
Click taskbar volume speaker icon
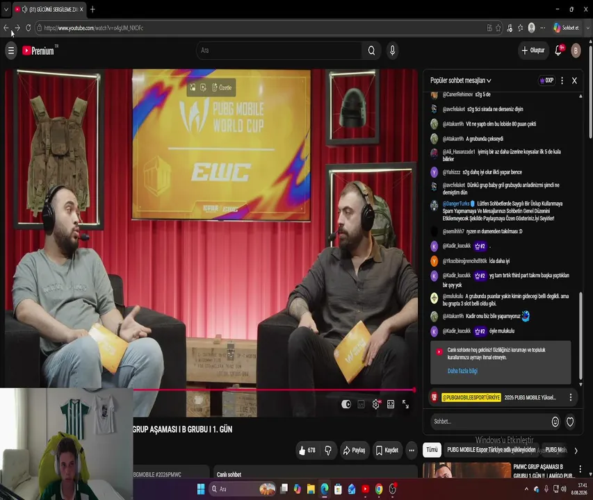point(564,490)
